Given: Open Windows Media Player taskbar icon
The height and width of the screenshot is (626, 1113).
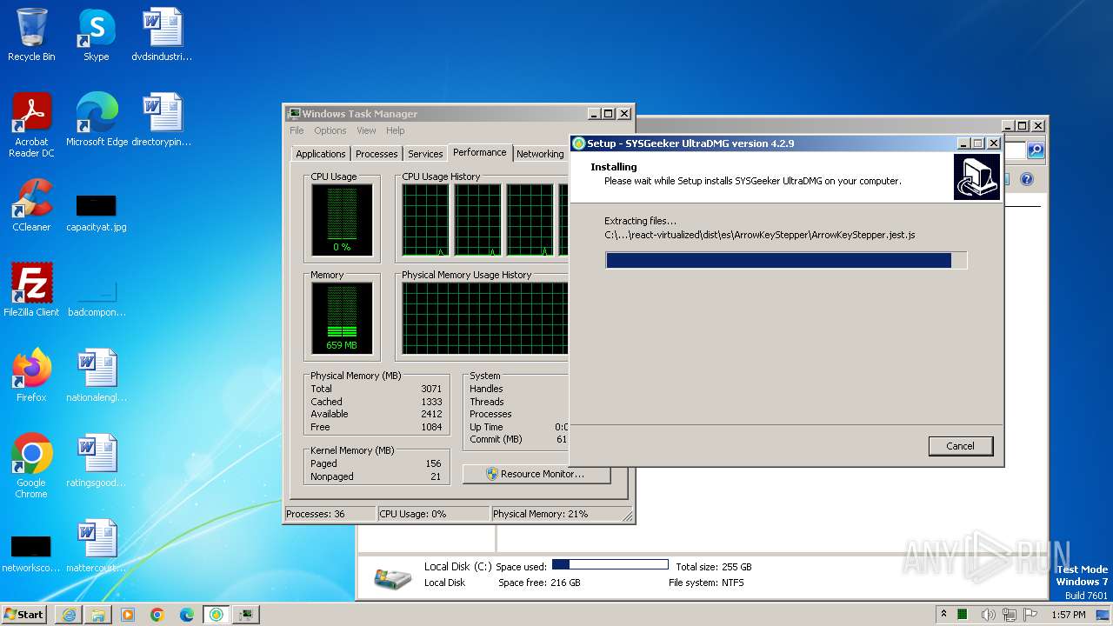Looking at the screenshot, I should (x=128, y=615).
